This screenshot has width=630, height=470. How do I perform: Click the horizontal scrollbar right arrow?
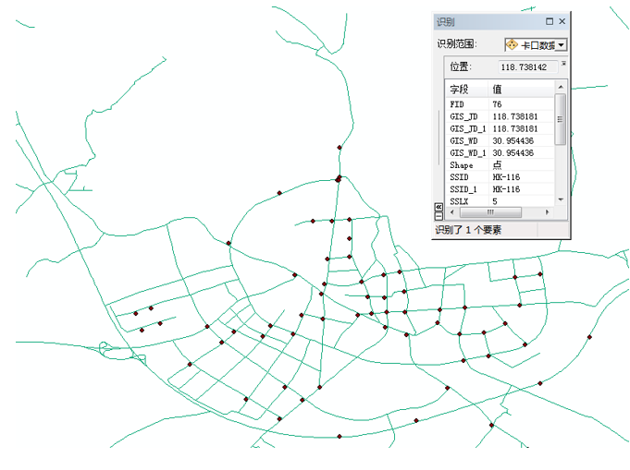(547, 212)
